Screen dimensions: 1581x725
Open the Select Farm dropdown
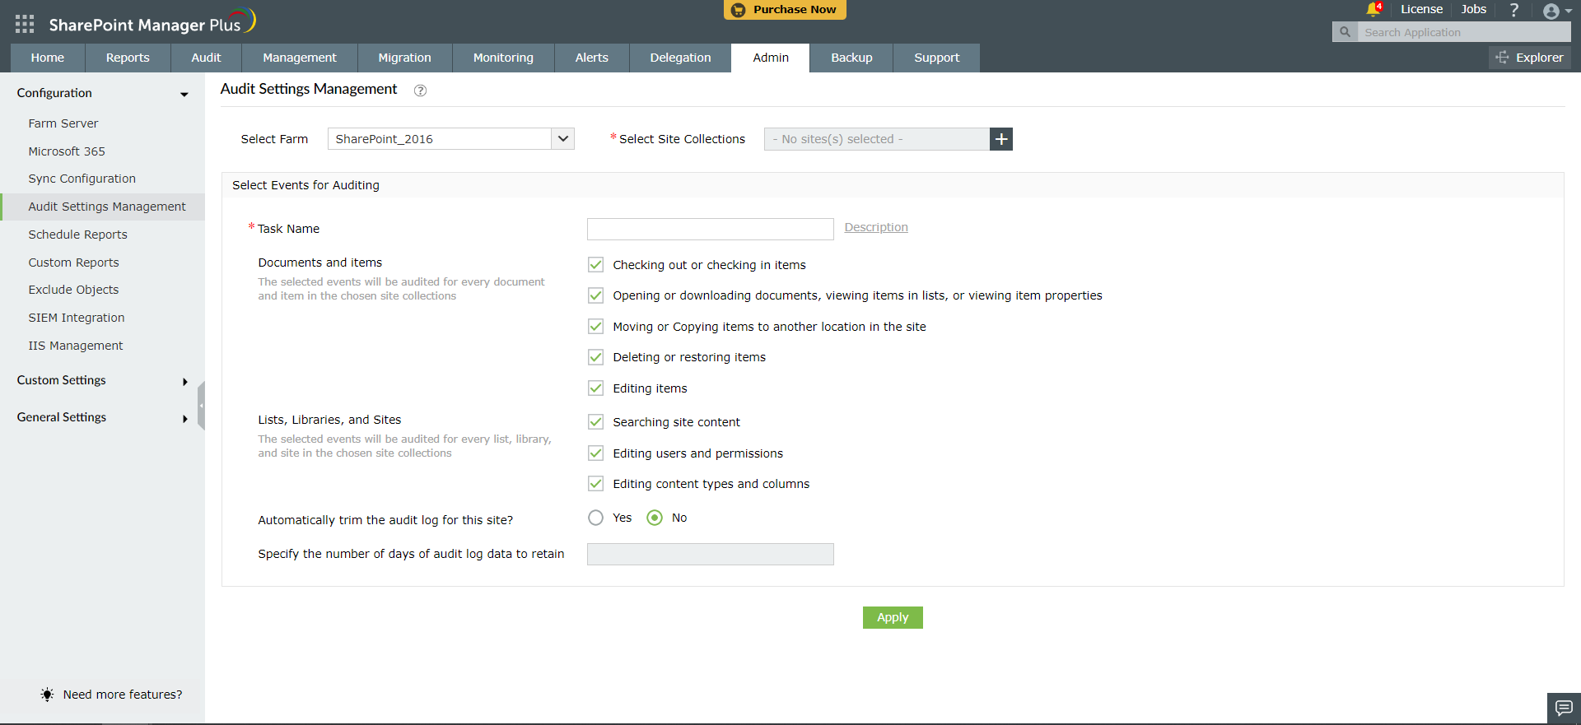coord(562,139)
